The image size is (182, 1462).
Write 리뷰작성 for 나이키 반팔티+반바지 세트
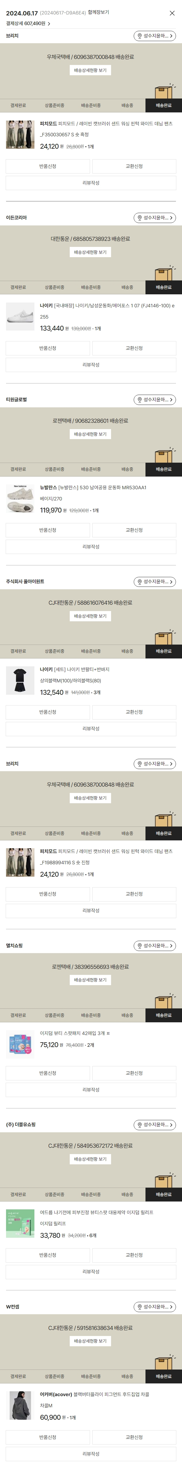point(91,729)
